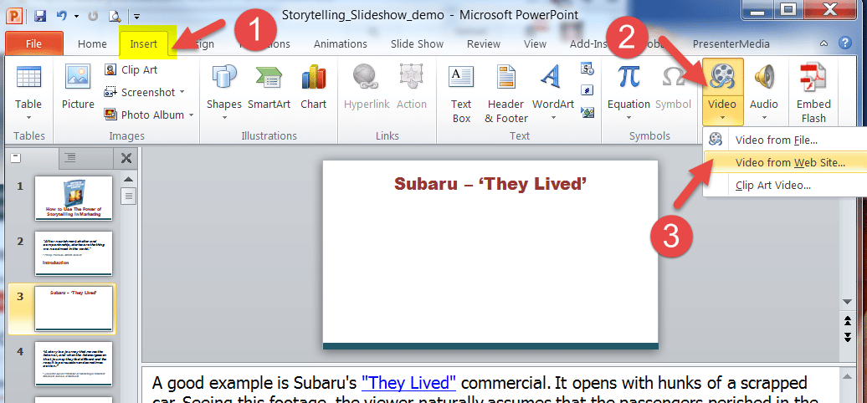The width and height of the screenshot is (867, 403).
Task: Switch to the Animations tab
Action: 340,44
